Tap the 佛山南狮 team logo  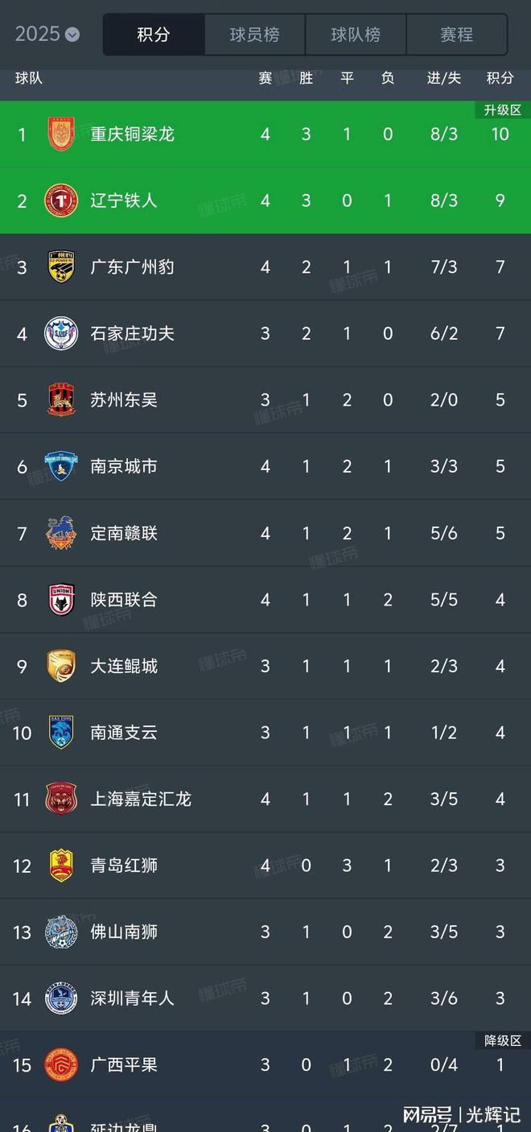(x=61, y=932)
